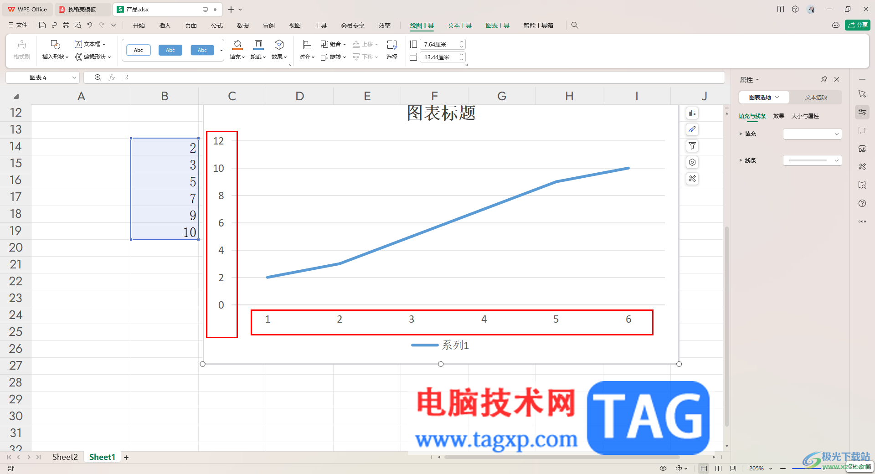Open the Fill style combo box
This screenshot has width=875, height=474.
[813, 134]
